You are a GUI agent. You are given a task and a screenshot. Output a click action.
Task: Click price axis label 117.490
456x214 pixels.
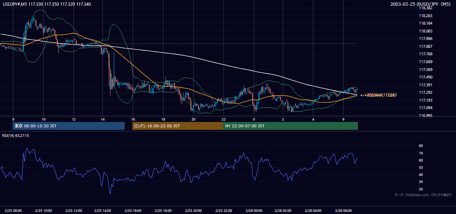click(426, 77)
